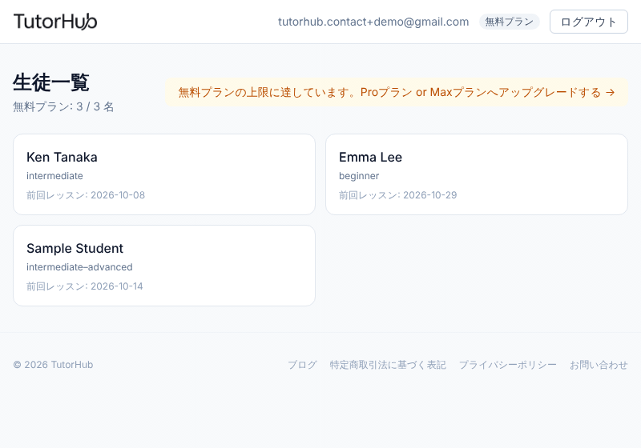Screen dimensions: 641x448
Task: Click the TutorHub logo
Action: coord(55,22)
